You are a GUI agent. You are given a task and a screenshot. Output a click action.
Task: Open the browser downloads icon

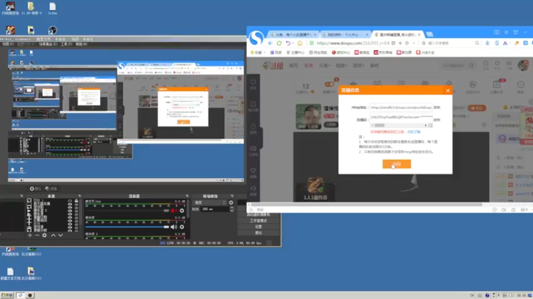coord(487,43)
